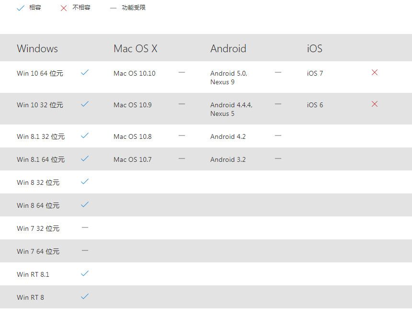Click the checkmark in the Win RT 8 row
412x328 pixels.
85,296
